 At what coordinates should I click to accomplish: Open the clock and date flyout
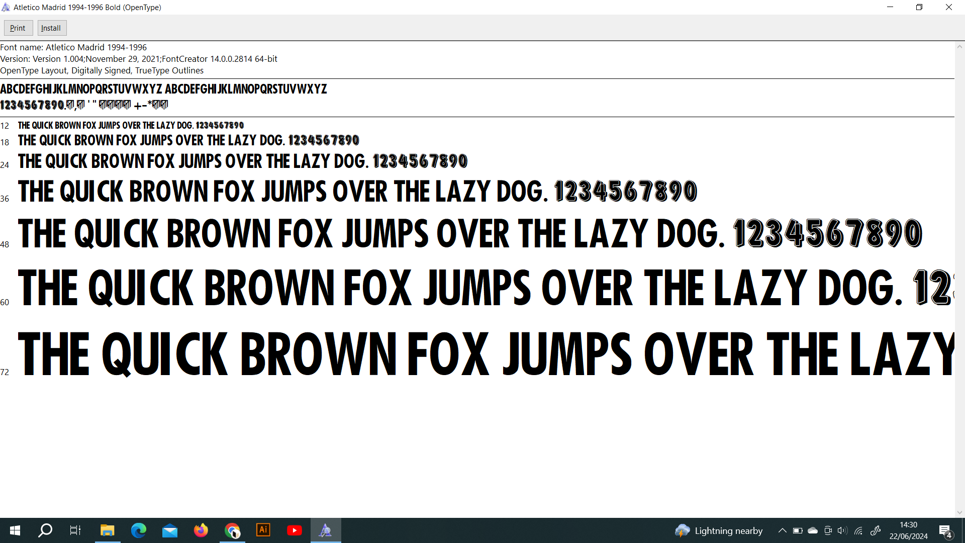click(908, 530)
